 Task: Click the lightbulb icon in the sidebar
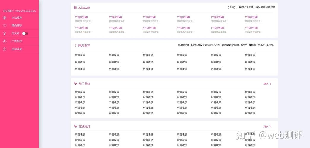4,33
